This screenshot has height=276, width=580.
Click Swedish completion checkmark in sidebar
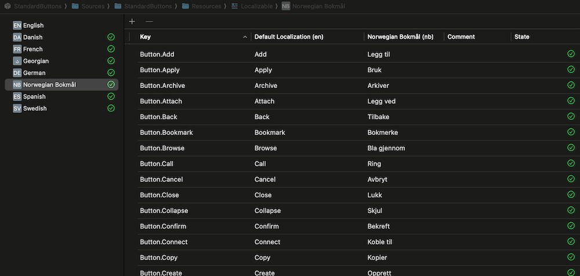tap(111, 108)
